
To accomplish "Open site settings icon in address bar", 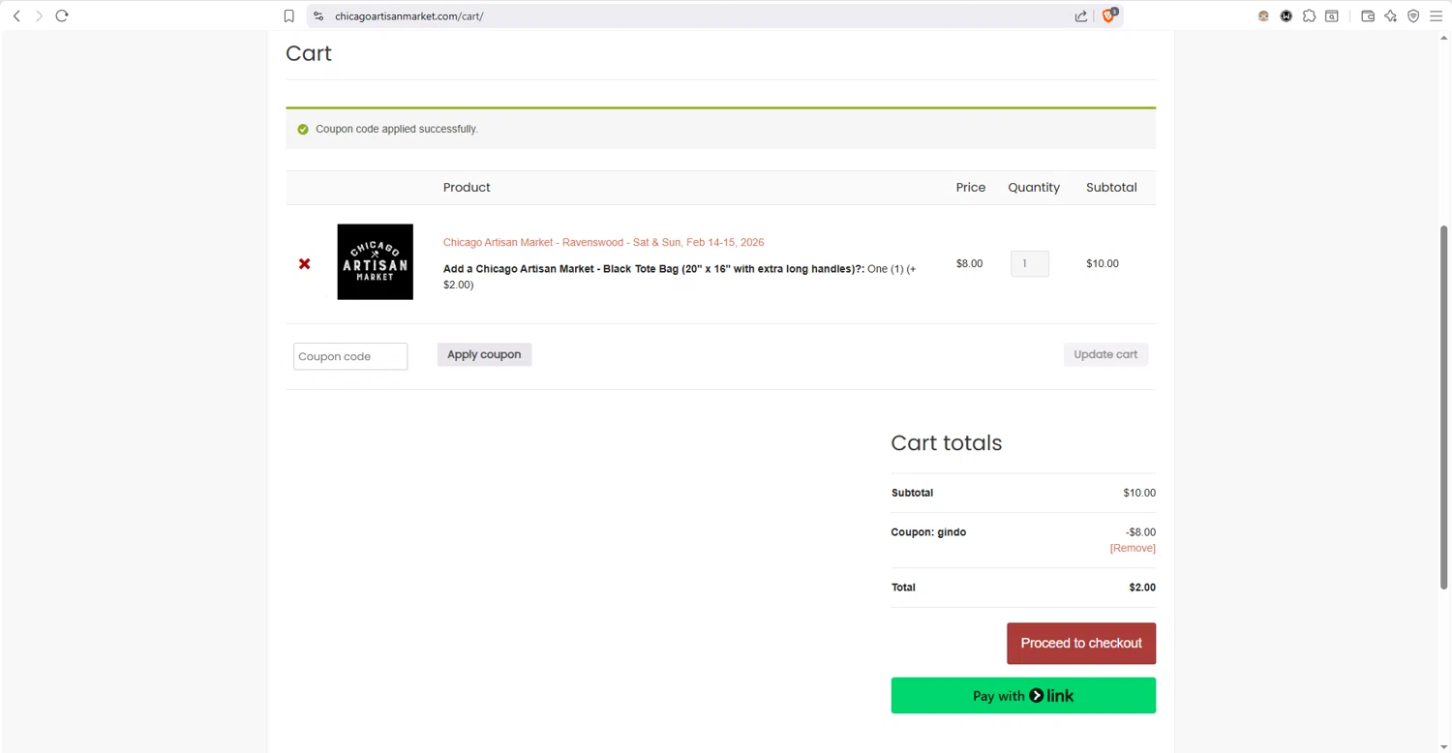I will (x=318, y=15).
